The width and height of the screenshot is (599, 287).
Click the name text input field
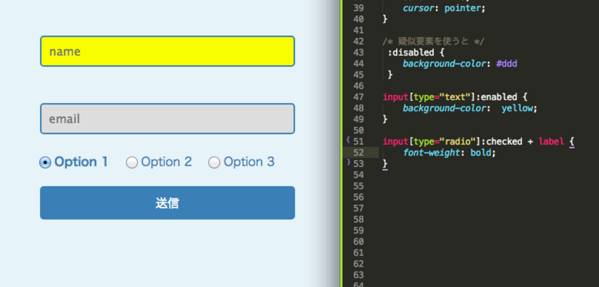pos(167,51)
